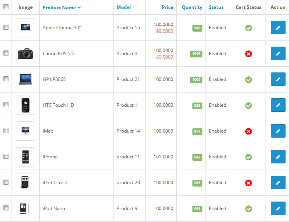This screenshot has width=289, height=222.
Task: Open the Apple Cinema 30" product thumbnail
Action: 25,28
